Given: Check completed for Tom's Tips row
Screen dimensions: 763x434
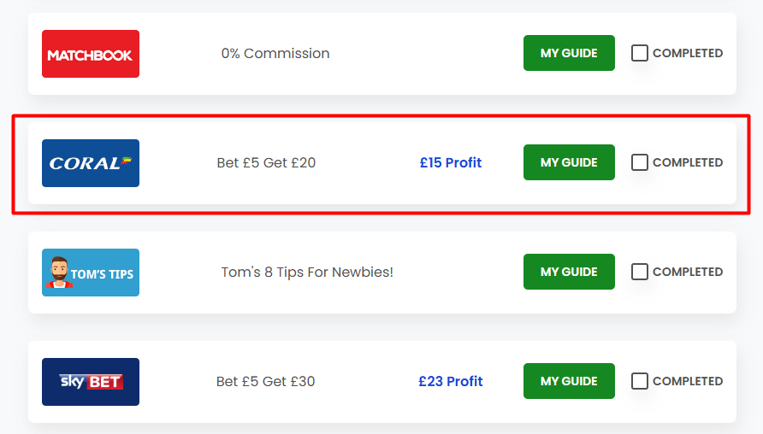Looking at the screenshot, I should [x=640, y=272].
